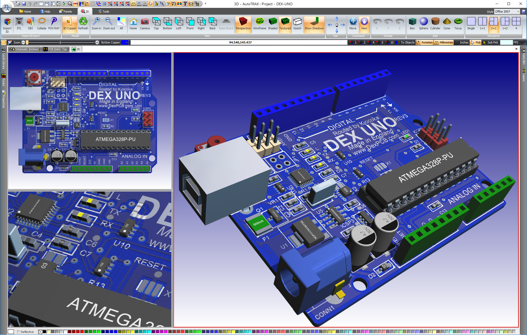Click the STL export icon
Viewport: 527px width, 335px height.
[19, 24]
